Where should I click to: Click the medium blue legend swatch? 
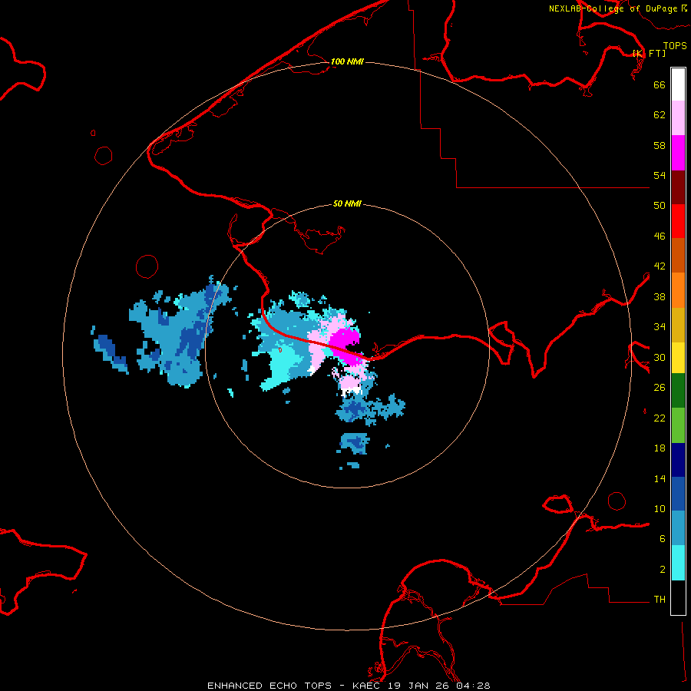pyautogui.click(x=678, y=494)
